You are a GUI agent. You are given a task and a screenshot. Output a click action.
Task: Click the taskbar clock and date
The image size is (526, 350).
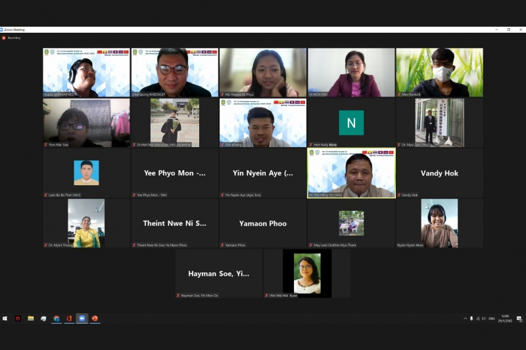coord(505,318)
